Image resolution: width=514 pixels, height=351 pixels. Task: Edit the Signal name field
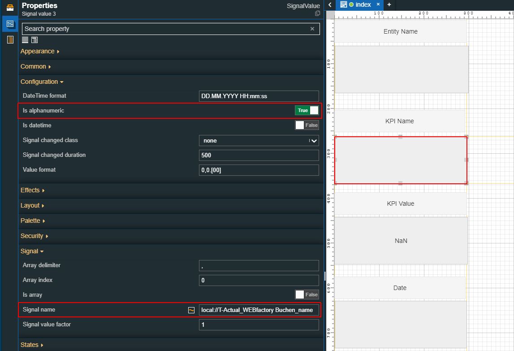(x=259, y=310)
